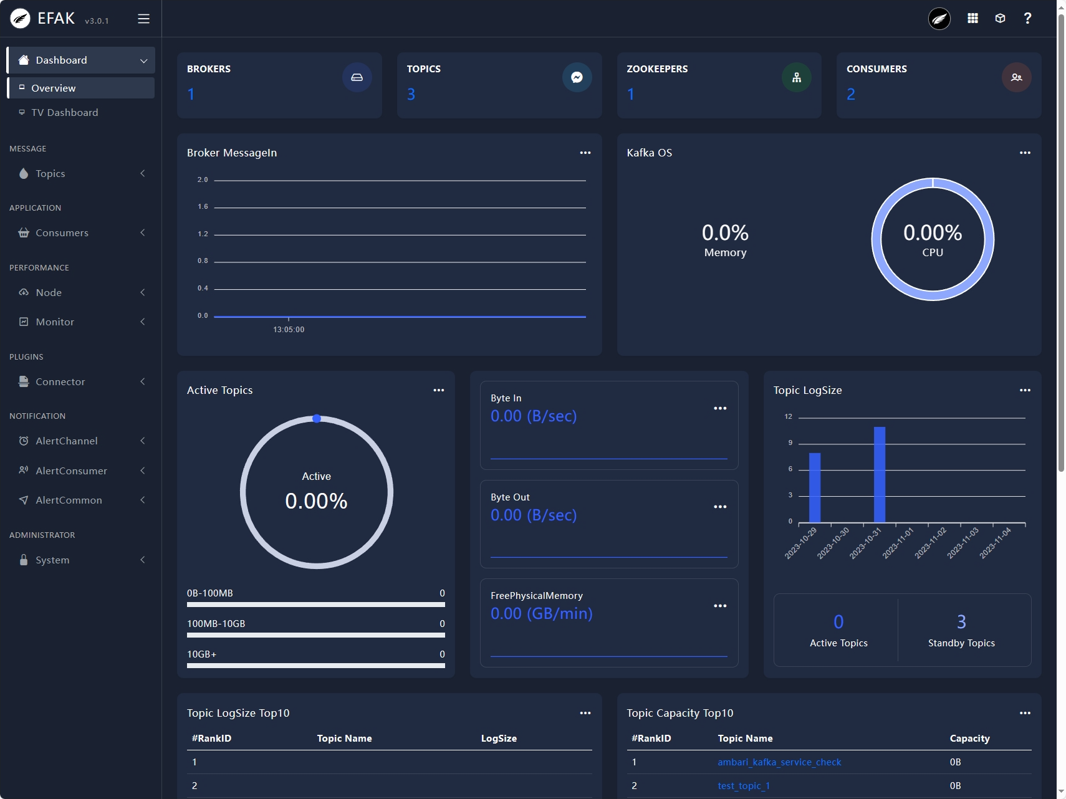
Task: Open the Connector sidebar item
Action: (81, 381)
